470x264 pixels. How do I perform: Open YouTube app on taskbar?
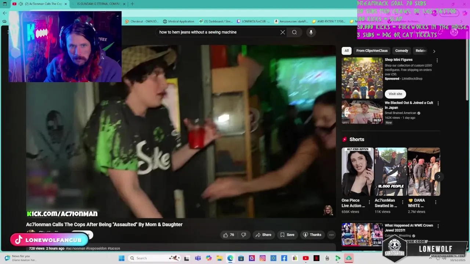click(x=305, y=258)
